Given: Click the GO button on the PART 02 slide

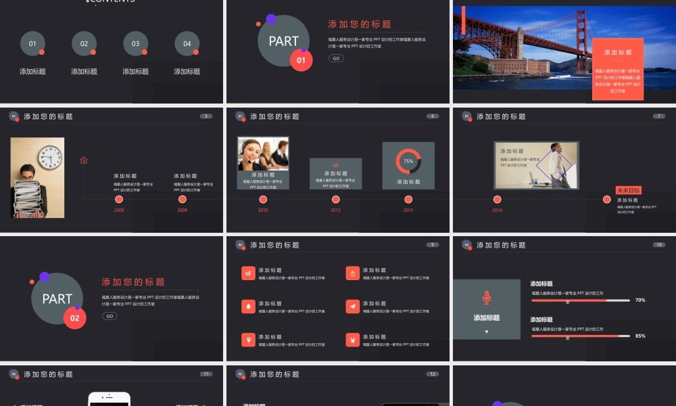Looking at the screenshot, I should click(110, 316).
